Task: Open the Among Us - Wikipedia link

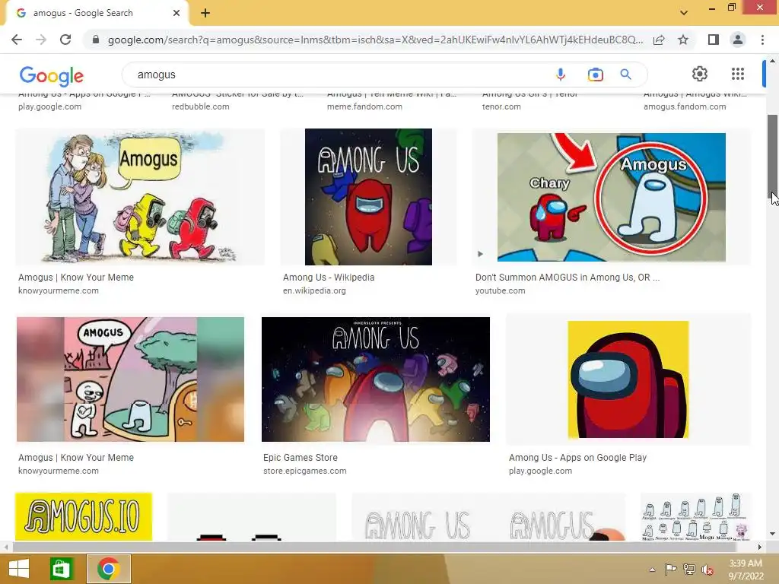Action: 329,278
